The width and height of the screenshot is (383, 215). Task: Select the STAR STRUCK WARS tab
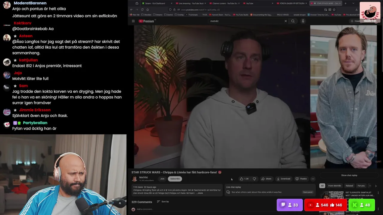pyautogui.click(x=325, y=3)
